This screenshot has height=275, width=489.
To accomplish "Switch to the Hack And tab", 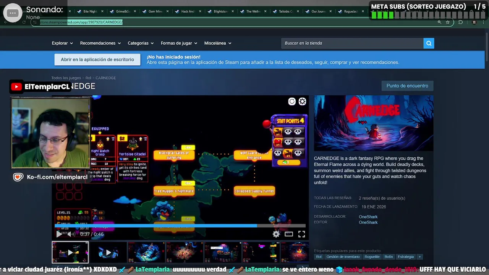I will click(x=187, y=11).
